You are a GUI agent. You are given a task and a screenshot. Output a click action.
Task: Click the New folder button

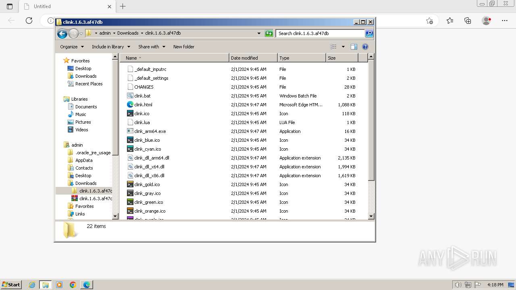click(x=184, y=47)
